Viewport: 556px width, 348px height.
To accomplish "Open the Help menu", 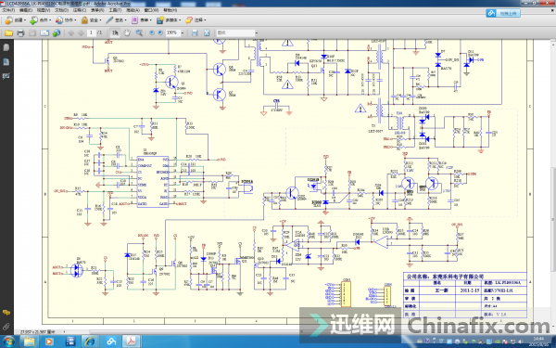I will pos(171,10).
